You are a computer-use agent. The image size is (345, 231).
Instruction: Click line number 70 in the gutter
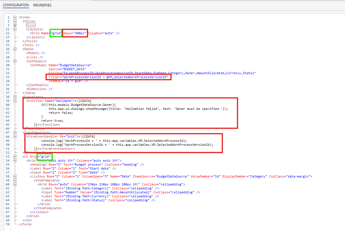[x=7, y=224]
